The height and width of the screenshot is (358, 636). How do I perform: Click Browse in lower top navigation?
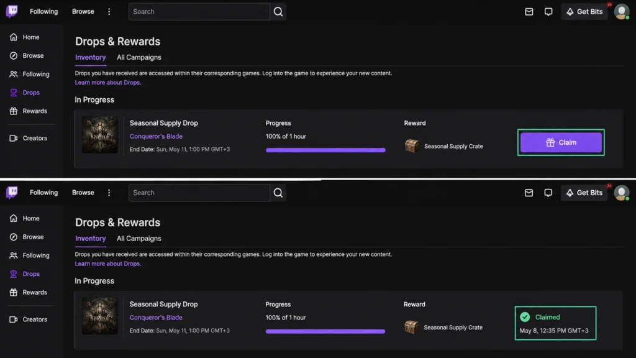tap(83, 193)
